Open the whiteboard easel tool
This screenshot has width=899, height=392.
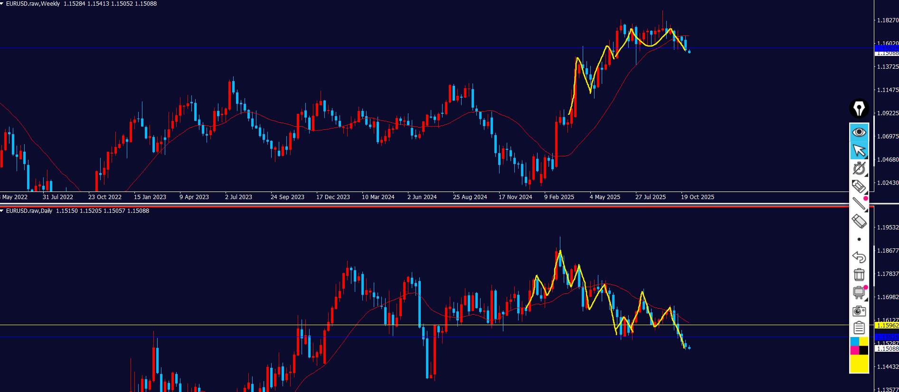coord(859,292)
